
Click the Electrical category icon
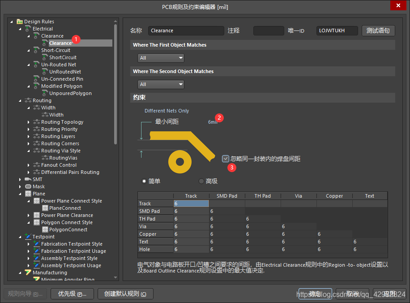coord(28,29)
